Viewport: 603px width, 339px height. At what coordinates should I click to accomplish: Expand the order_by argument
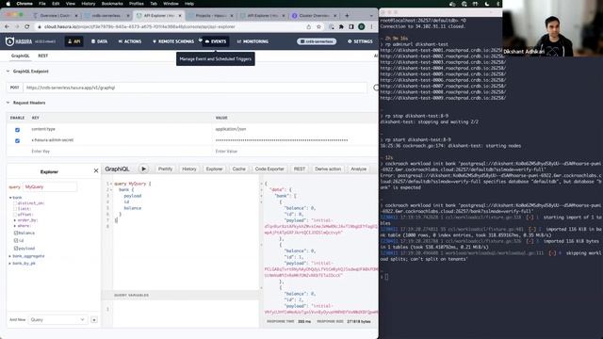click(15, 220)
